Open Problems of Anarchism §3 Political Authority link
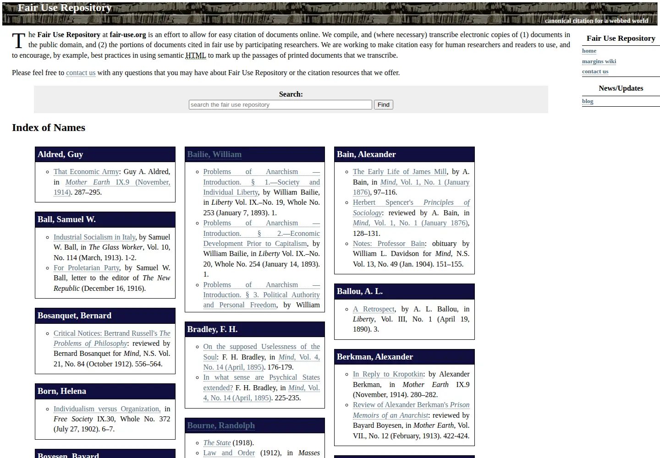660x458 pixels. point(262,295)
